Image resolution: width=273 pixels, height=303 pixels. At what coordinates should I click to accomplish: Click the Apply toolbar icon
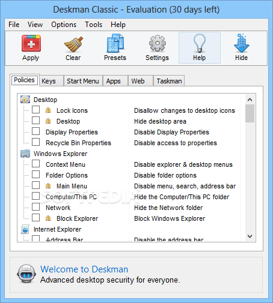click(x=31, y=43)
